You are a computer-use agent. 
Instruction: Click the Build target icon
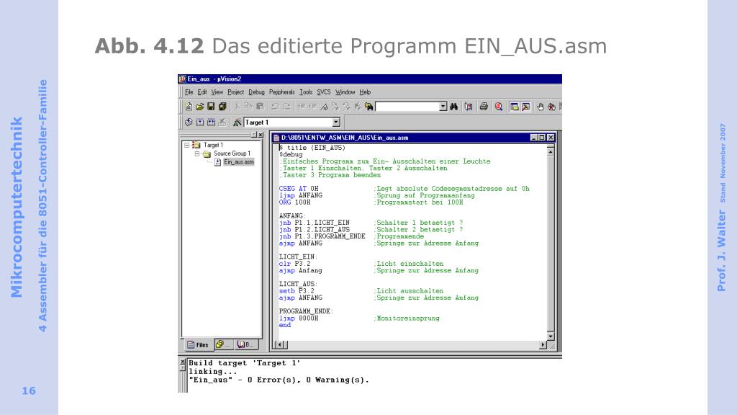[x=200, y=122]
